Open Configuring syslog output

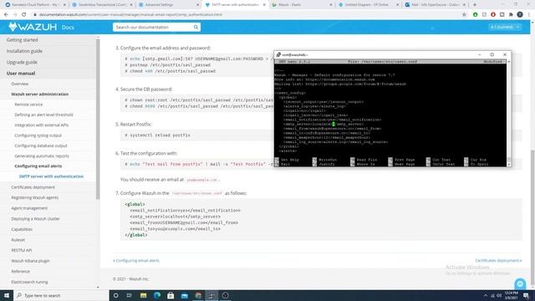(38, 135)
